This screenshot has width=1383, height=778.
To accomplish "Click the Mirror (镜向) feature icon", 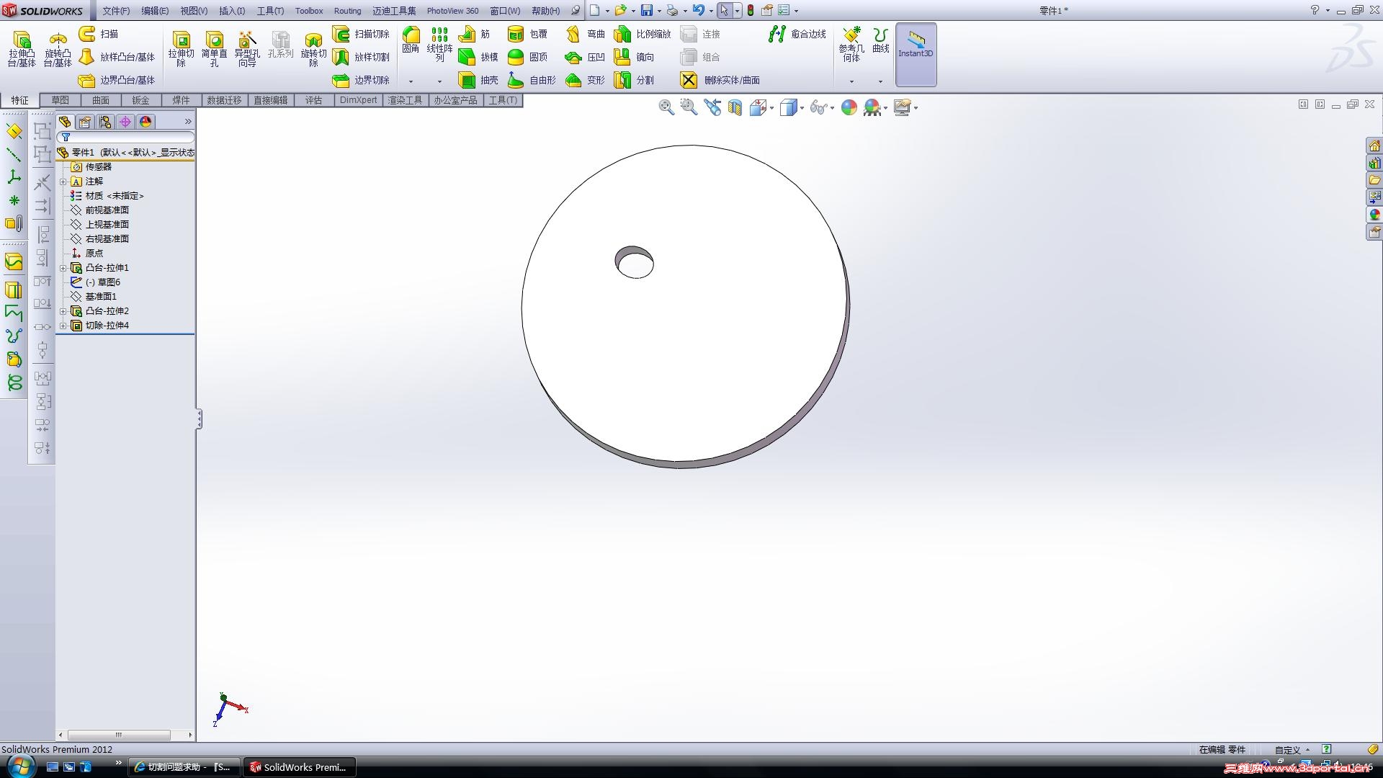I will [622, 57].
